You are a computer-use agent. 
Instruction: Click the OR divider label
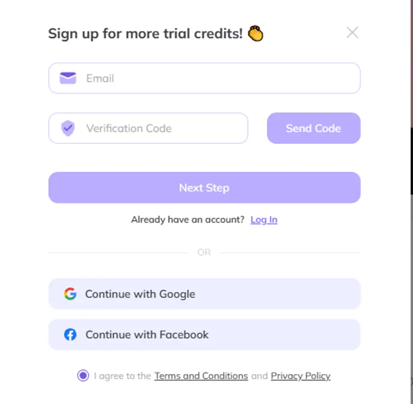pyautogui.click(x=204, y=252)
